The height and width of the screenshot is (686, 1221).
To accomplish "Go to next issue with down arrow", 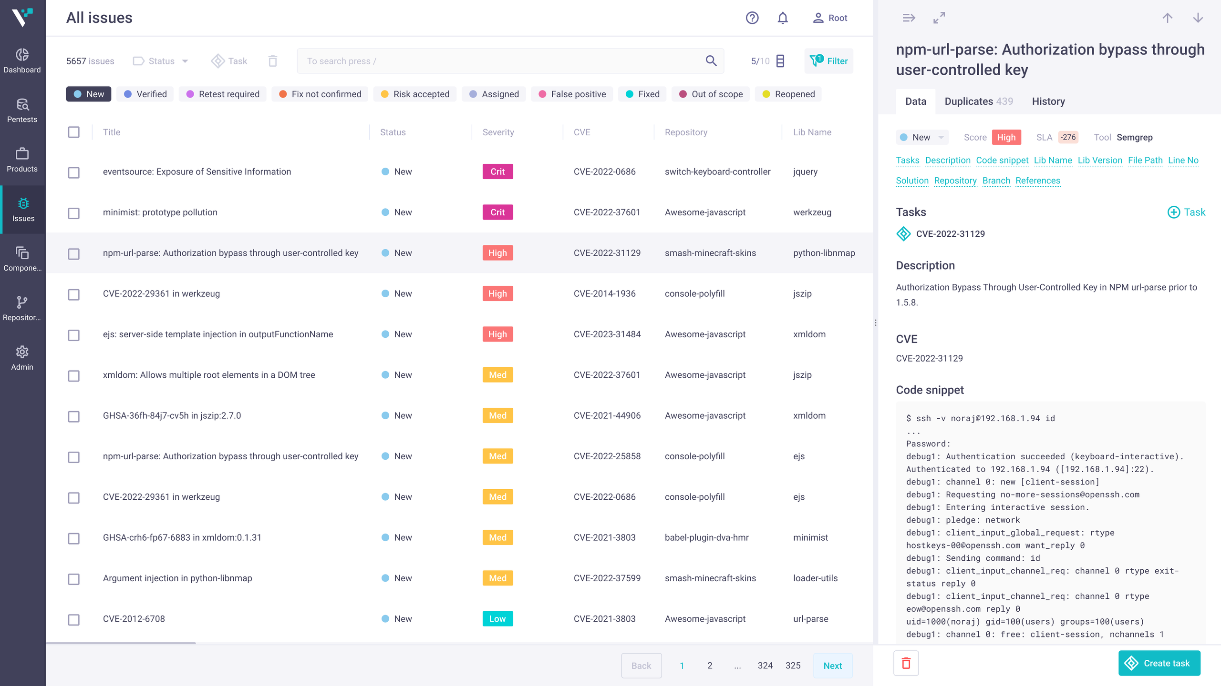I will (1198, 18).
